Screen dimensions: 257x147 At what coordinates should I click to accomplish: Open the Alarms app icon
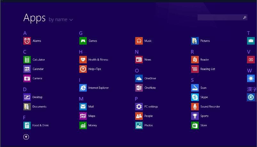[27, 41]
